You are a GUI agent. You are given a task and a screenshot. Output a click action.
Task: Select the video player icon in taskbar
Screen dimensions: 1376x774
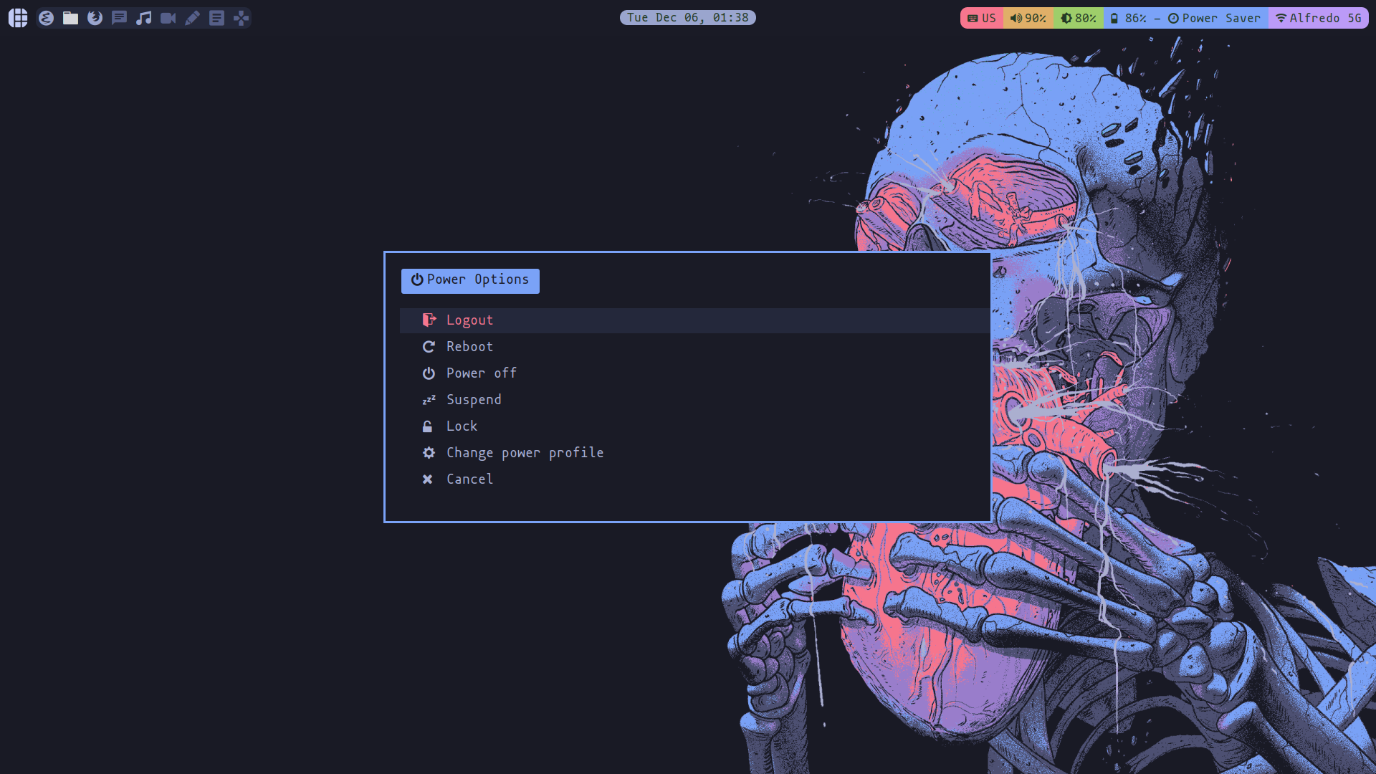coord(167,17)
